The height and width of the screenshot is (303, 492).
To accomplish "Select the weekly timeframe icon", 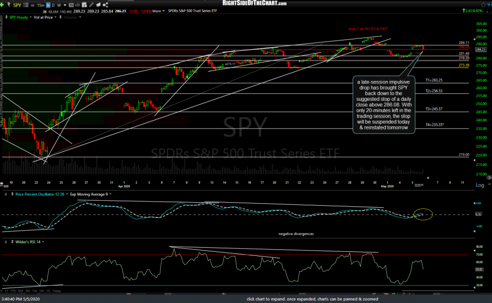I will pyautogui.click(x=59, y=5).
